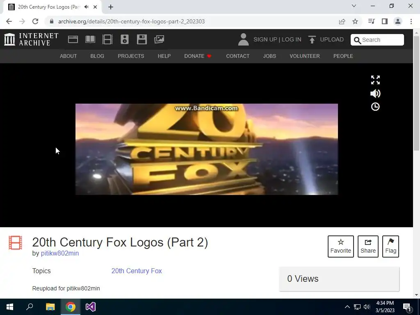Open uploader pitikw802min profile link
The height and width of the screenshot is (315, 420).
(60, 253)
